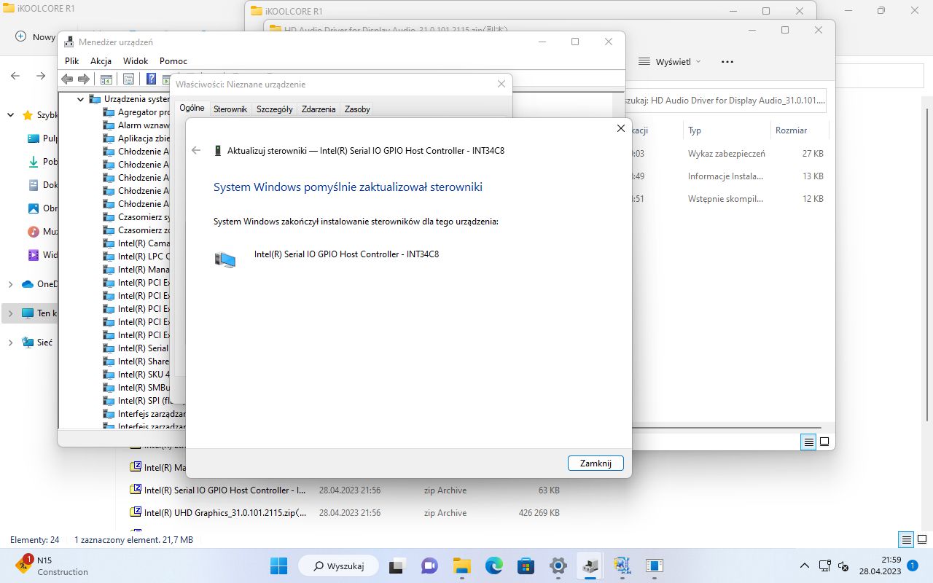The height and width of the screenshot is (583, 933).
Task: Select the Intel(R) Share... device entry
Action: pyautogui.click(x=136, y=361)
